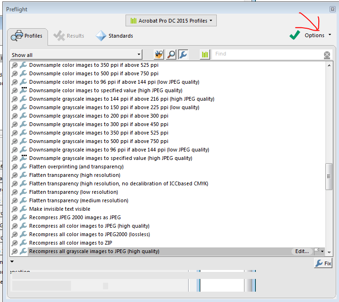Click the vertical scrollbar thumb
Image resolution: width=339 pixels, height=302 pixels.
tap(329, 176)
